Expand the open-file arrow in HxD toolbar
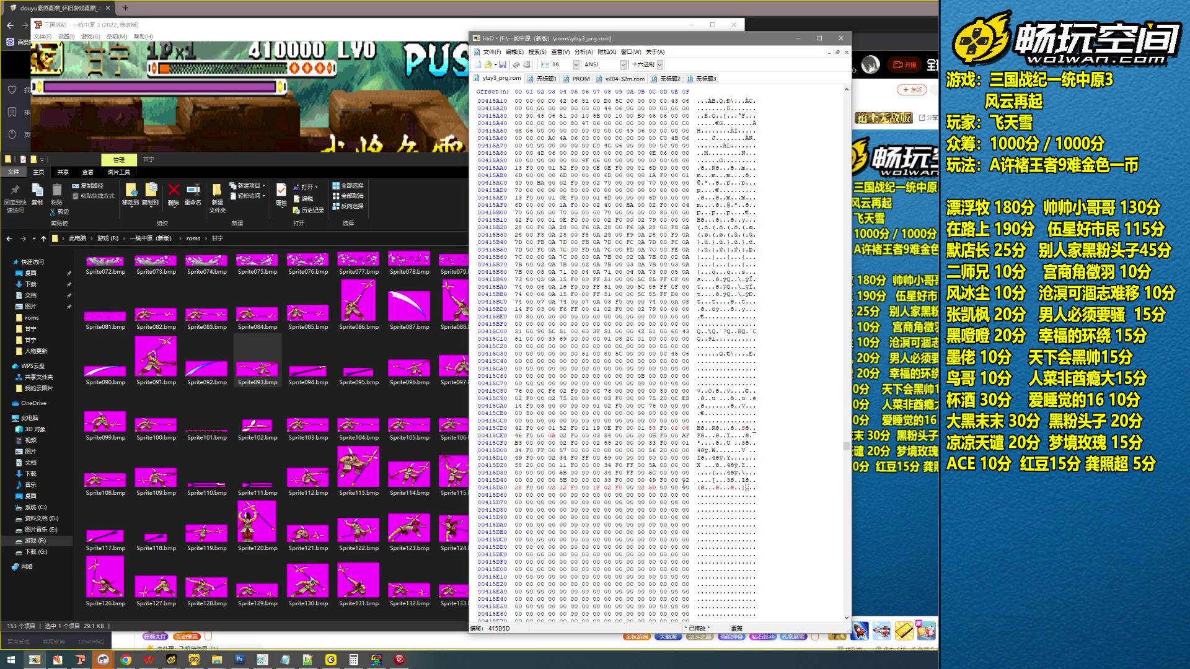Image resolution: width=1190 pixels, height=669 pixels. point(496,64)
